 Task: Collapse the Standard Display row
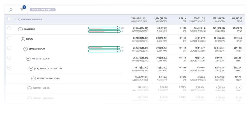pos(9,48)
